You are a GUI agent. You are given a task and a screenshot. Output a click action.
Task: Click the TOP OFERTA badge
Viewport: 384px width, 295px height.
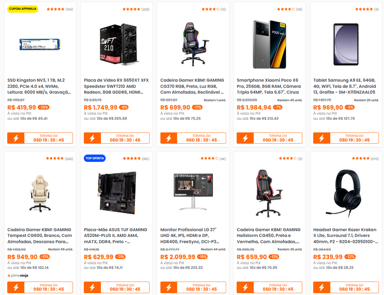click(x=95, y=158)
